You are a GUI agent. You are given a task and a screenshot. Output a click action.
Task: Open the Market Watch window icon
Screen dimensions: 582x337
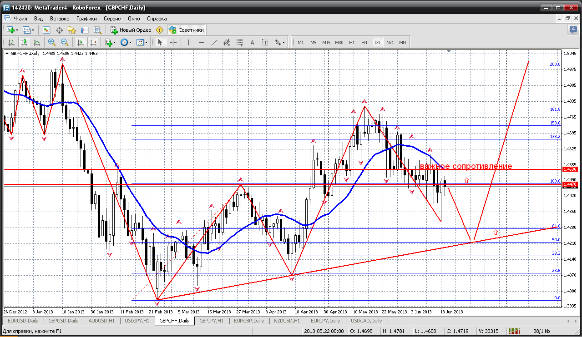(46, 30)
